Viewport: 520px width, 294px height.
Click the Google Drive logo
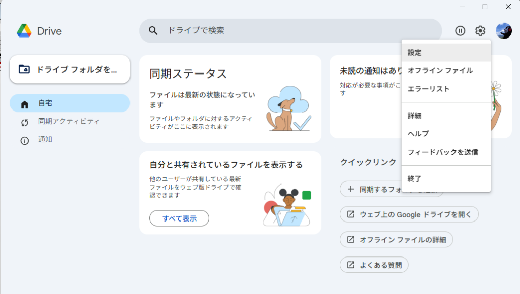pos(24,31)
